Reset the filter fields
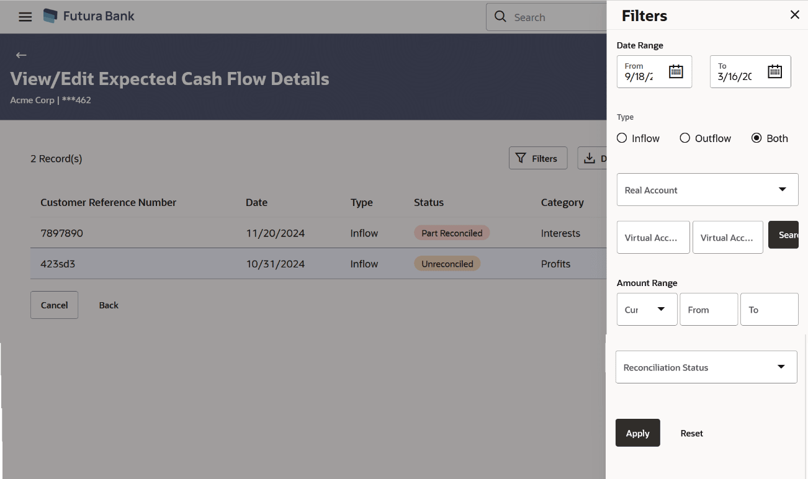 coord(691,433)
